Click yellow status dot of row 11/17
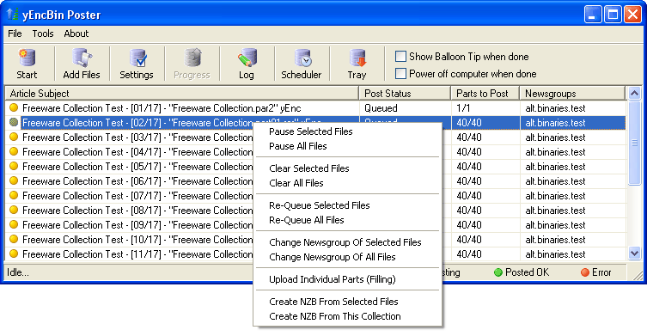The height and width of the screenshot is (336, 647). coord(14,254)
